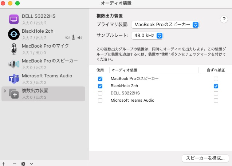The image size is (232, 166).
Task: Click the speaker output icon on BlackHole row
Action: coord(80,38)
